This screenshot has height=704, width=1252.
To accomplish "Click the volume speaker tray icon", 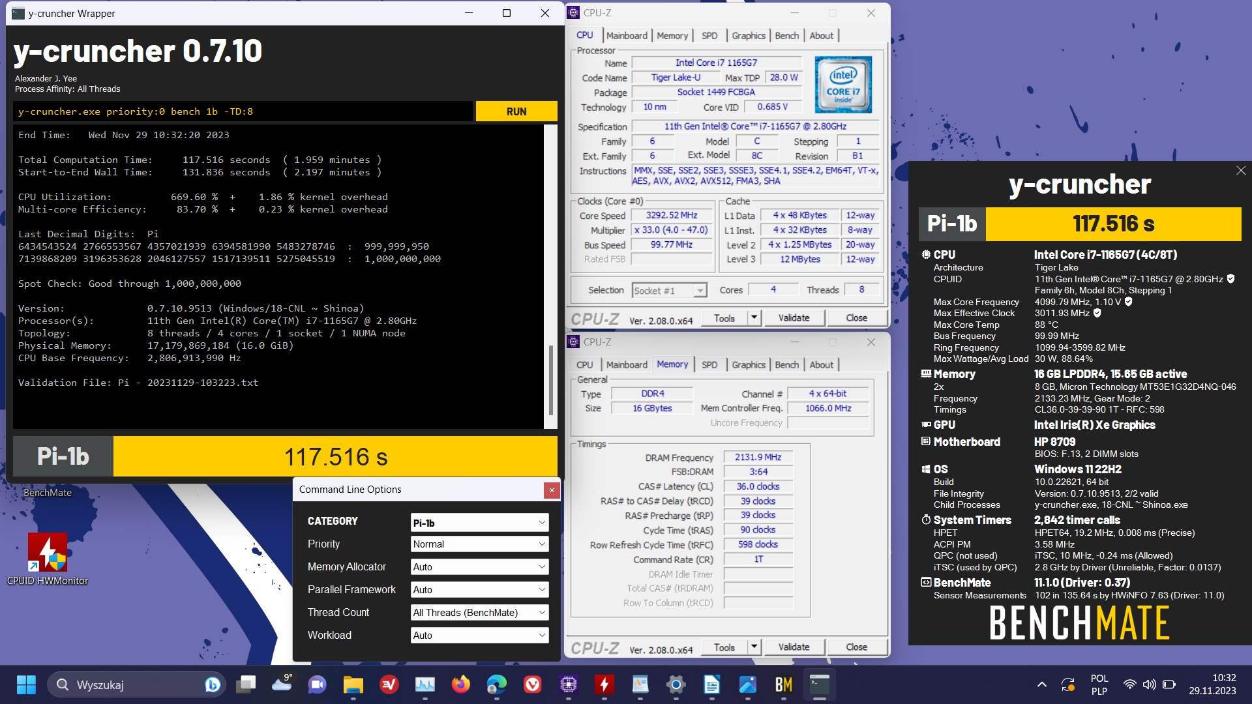I will pos(1149,685).
